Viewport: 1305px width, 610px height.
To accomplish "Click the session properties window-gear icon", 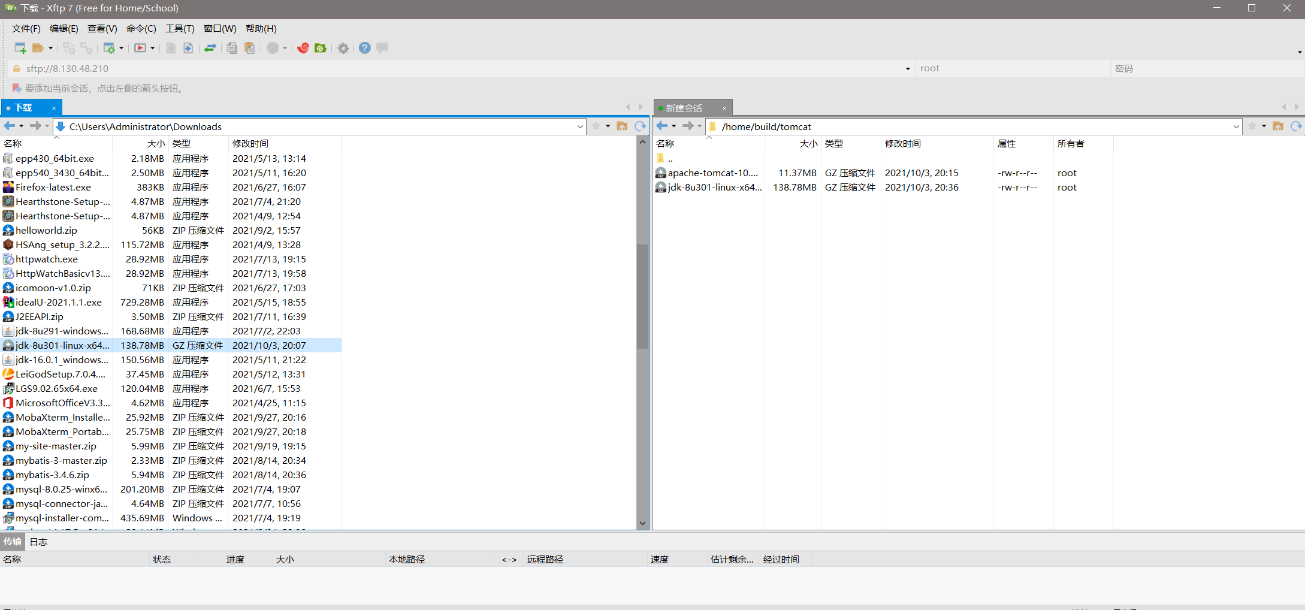I will [x=109, y=48].
